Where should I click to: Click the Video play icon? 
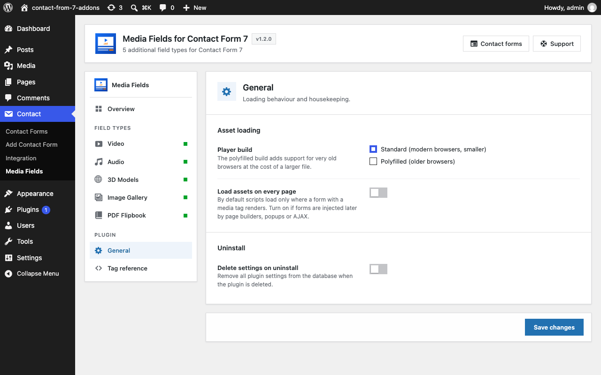[99, 144]
